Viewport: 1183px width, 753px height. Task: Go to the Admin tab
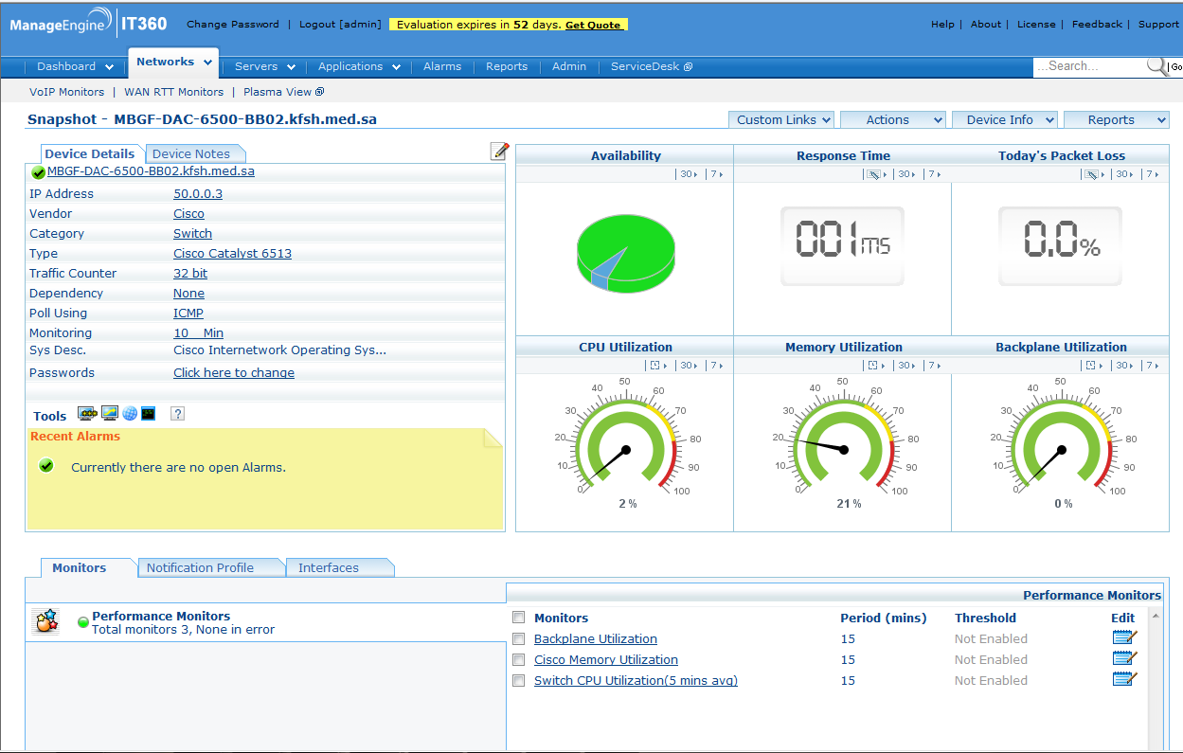[x=569, y=66]
